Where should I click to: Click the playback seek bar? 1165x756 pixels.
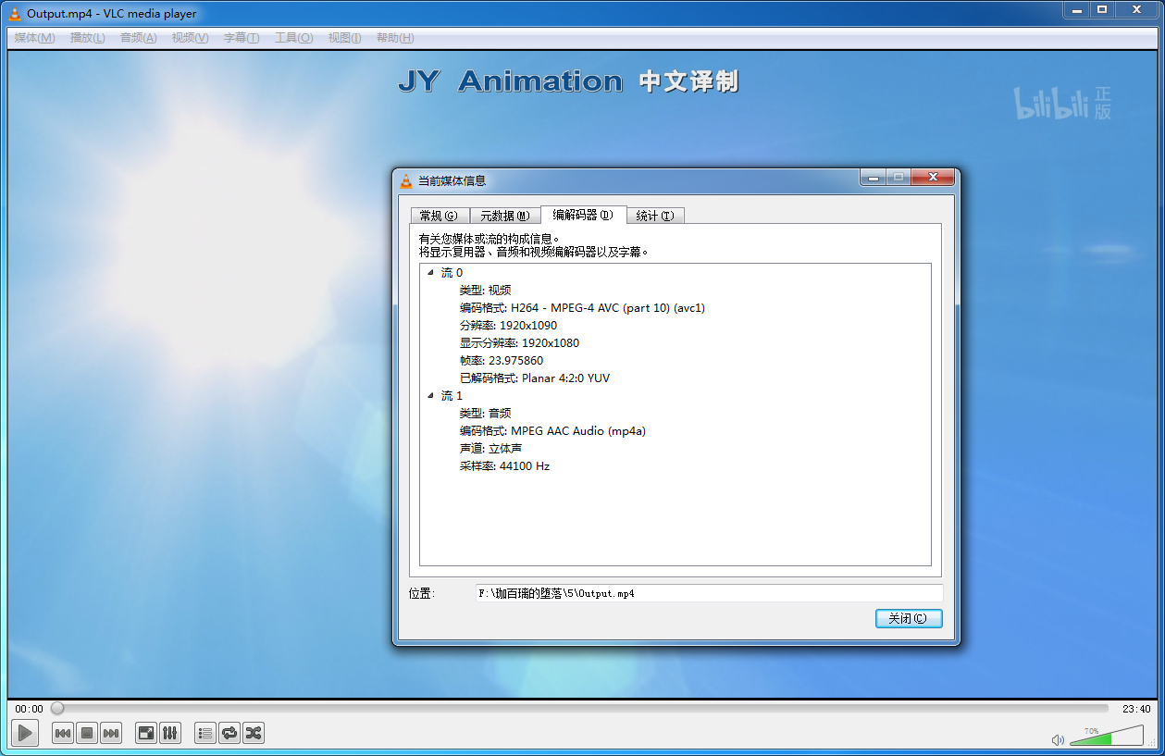(x=580, y=709)
